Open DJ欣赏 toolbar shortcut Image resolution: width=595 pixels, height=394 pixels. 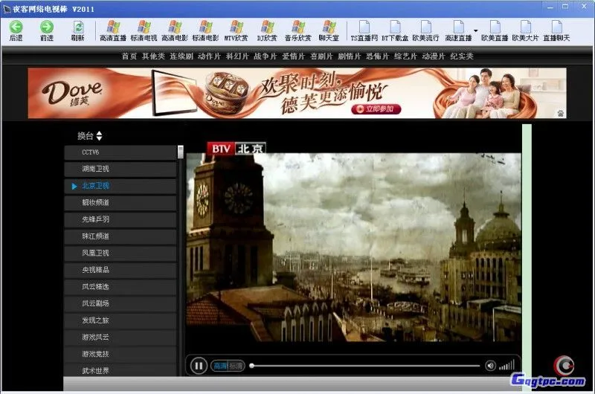click(267, 30)
